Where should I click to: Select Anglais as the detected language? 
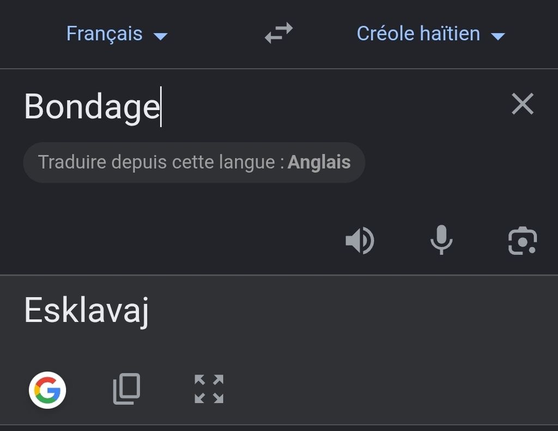coord(319,162)
